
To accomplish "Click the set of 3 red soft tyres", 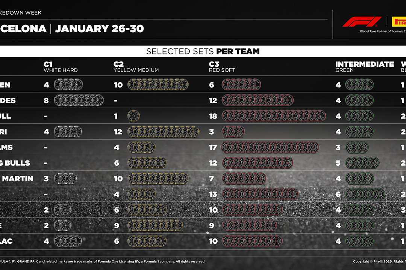I will pos(233,132).
